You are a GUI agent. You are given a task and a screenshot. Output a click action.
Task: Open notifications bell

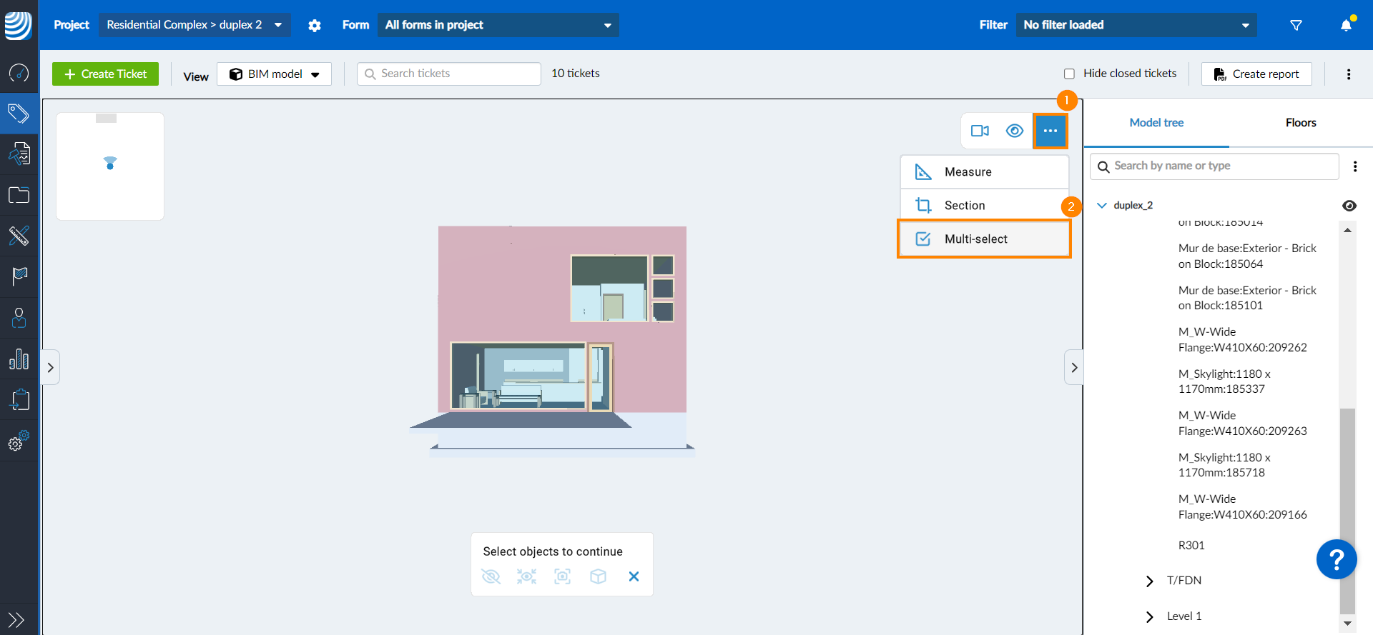pos(1346,25)
